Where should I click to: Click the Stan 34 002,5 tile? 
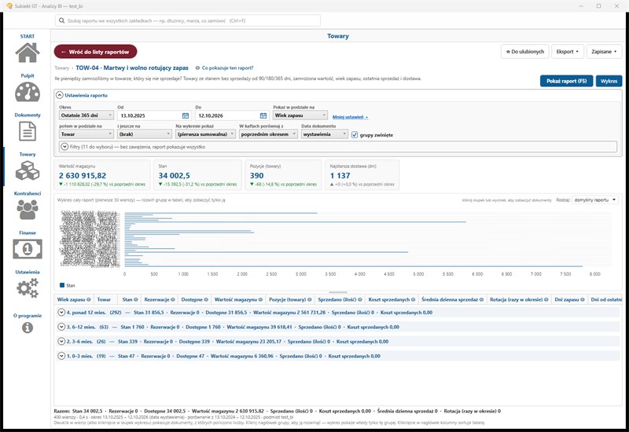(197, 174)
